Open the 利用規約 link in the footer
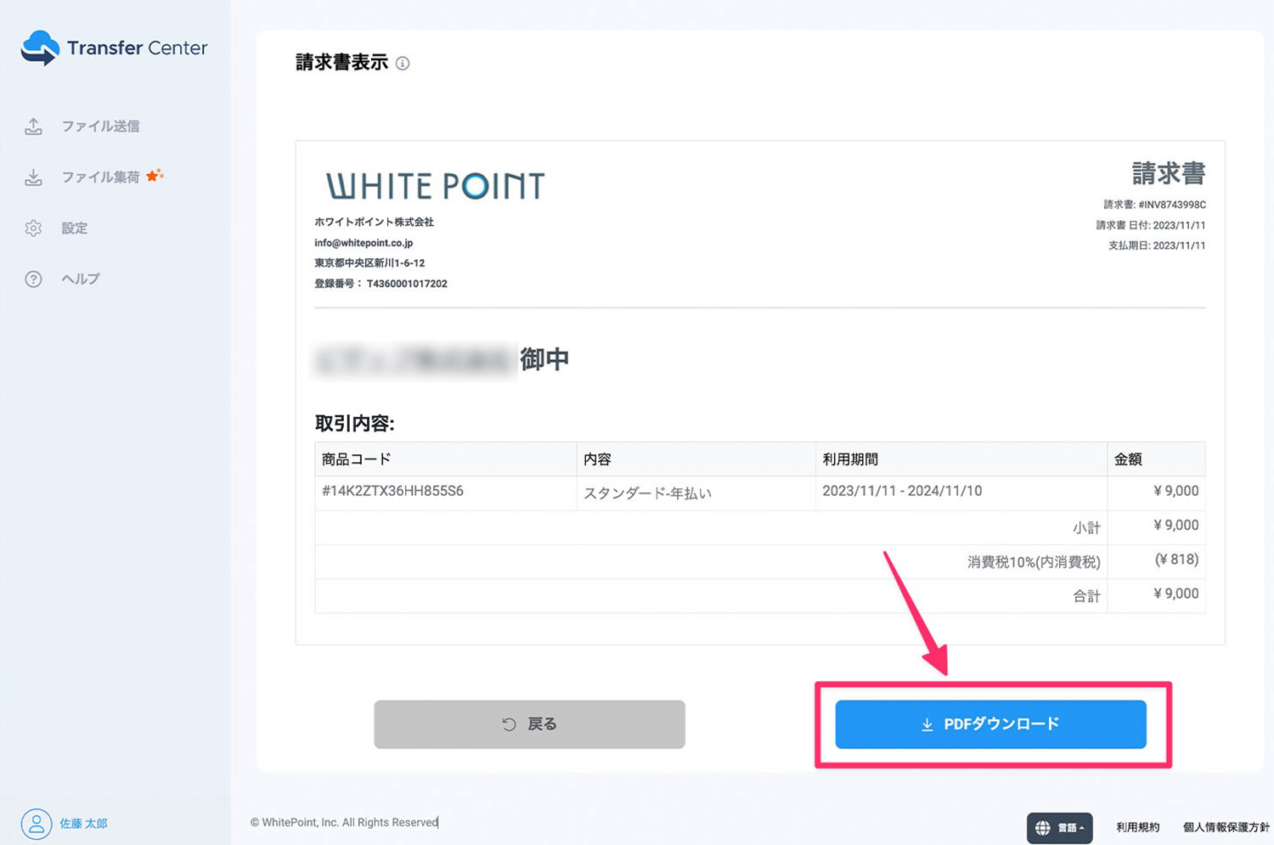Image resolution: width=1274 pixels, height=845 pixels. click(1137, 825)
